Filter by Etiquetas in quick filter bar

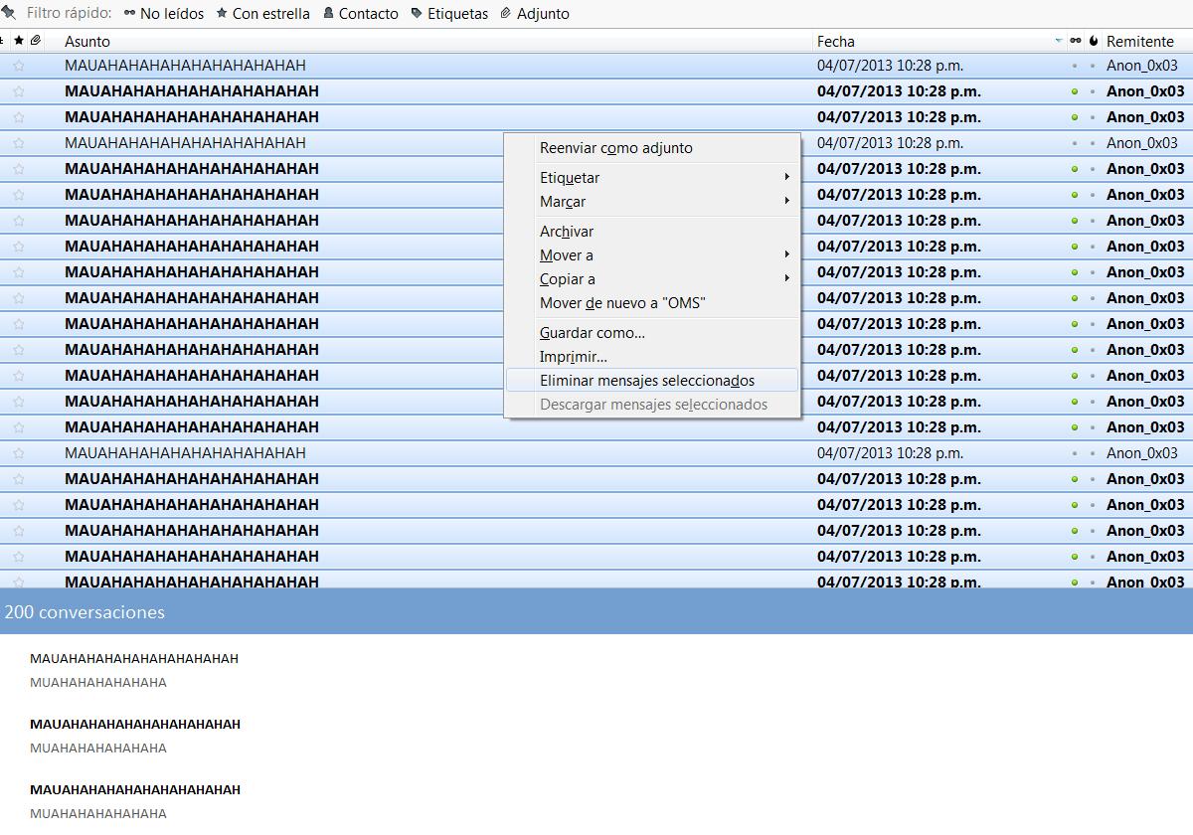click(x=449, y=14)
